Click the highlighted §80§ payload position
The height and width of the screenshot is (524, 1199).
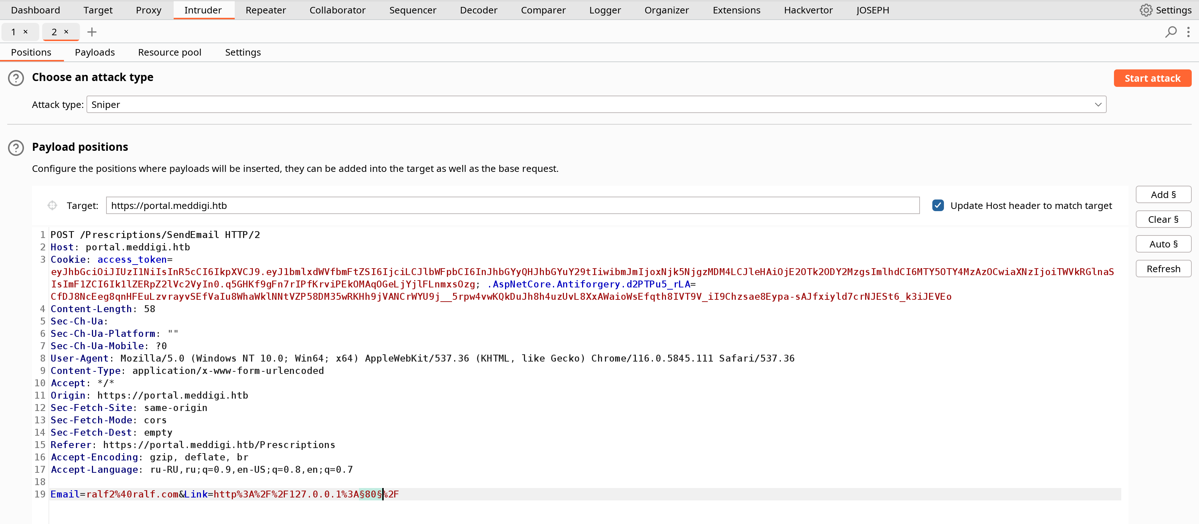371,494
